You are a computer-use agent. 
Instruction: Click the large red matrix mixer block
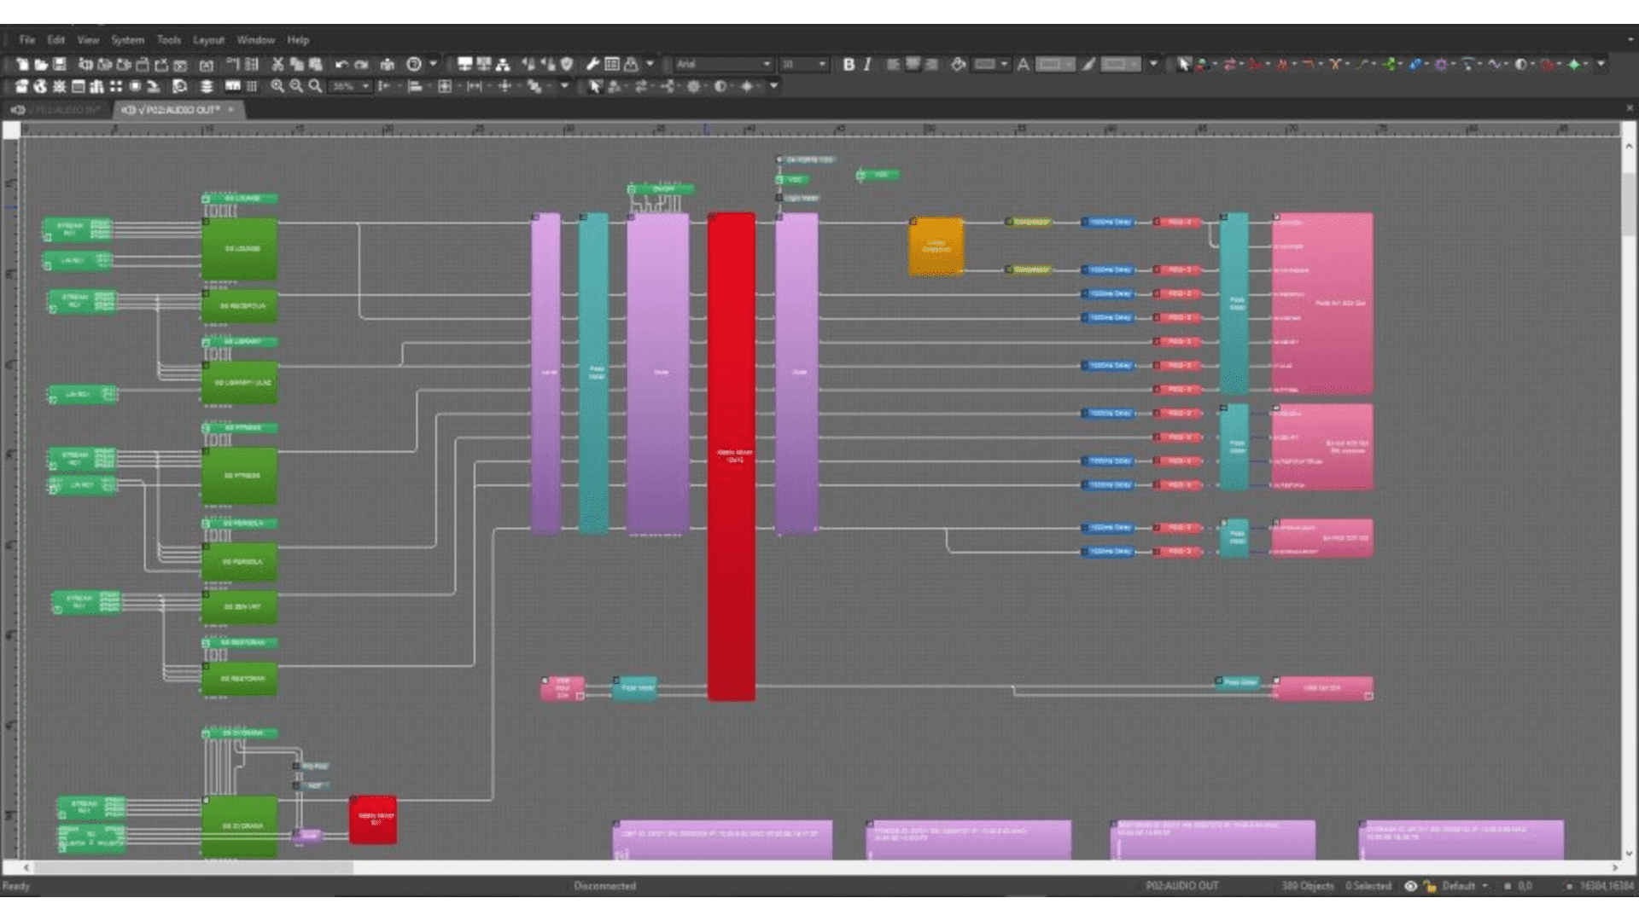[x=732, y=456]
